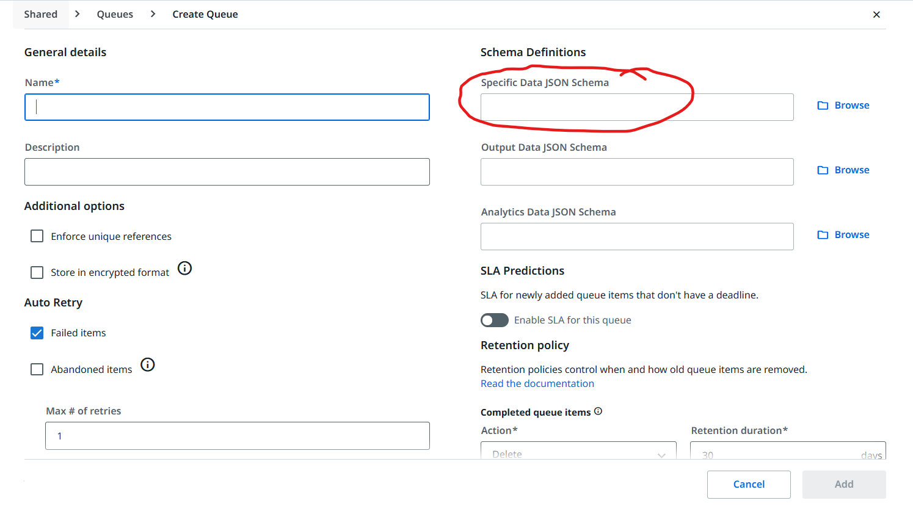Show info tooltip for Completed queue items
Image resolution: width=913 pixels, height=506 pixels.
pos(597,411)
